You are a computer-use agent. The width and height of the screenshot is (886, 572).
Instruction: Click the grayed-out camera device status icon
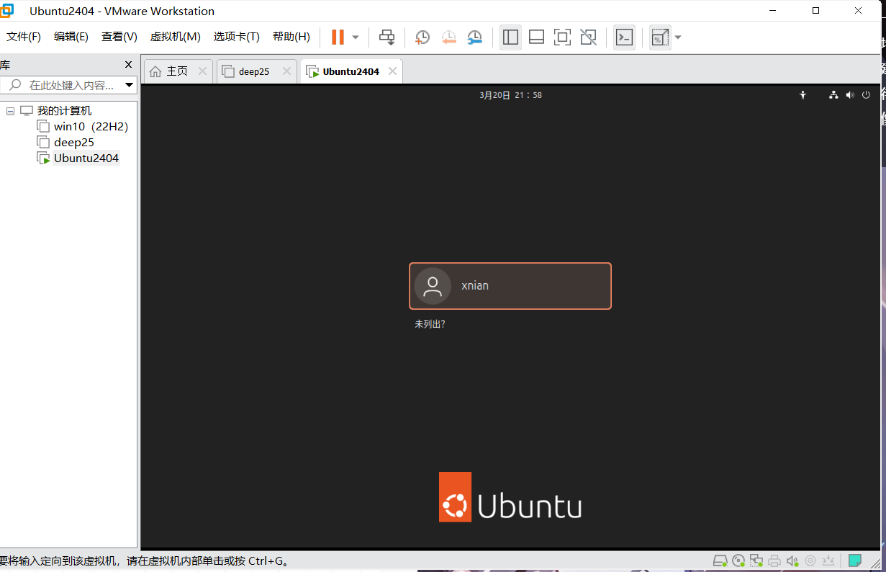(810, 560)
